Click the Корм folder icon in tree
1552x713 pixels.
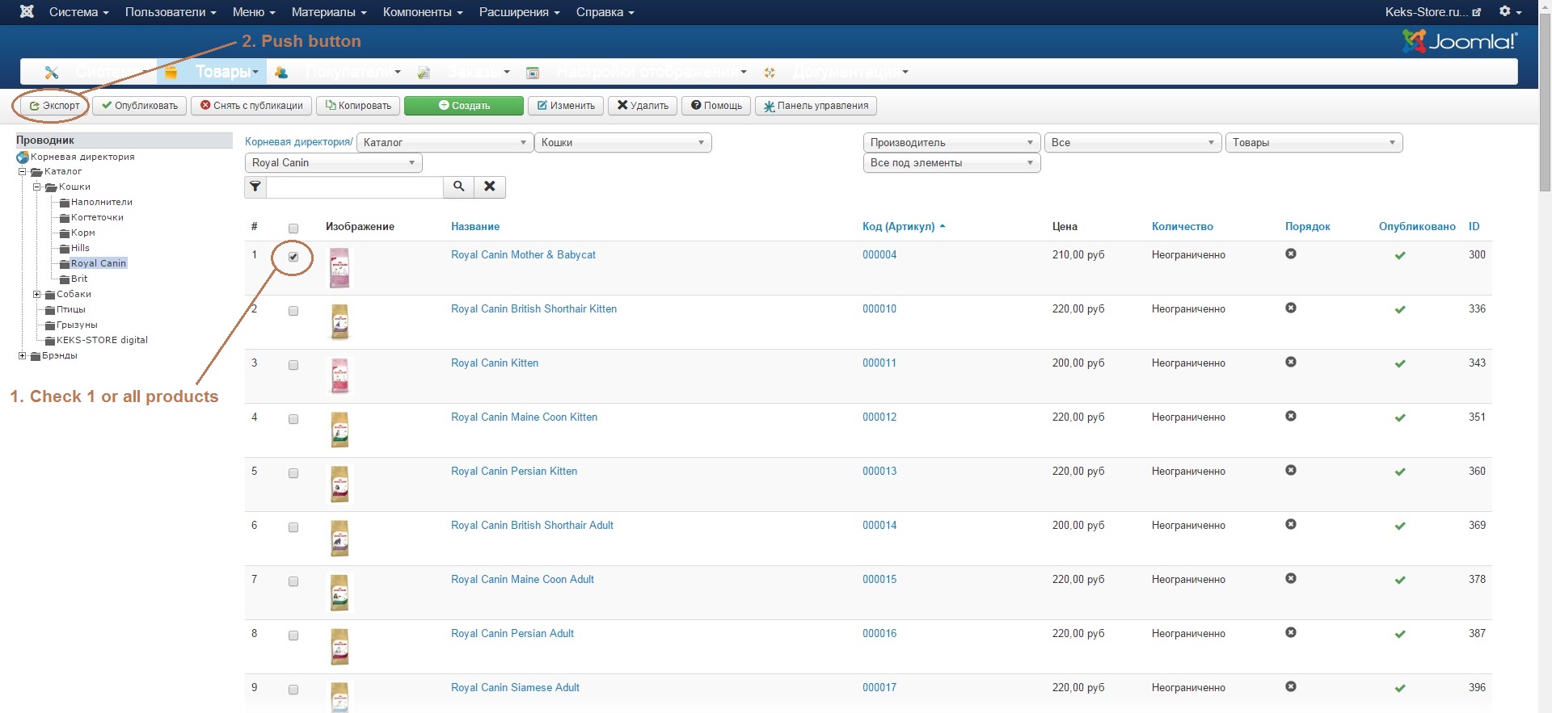[65, 233]
